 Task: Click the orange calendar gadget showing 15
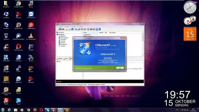click(190, 34)
